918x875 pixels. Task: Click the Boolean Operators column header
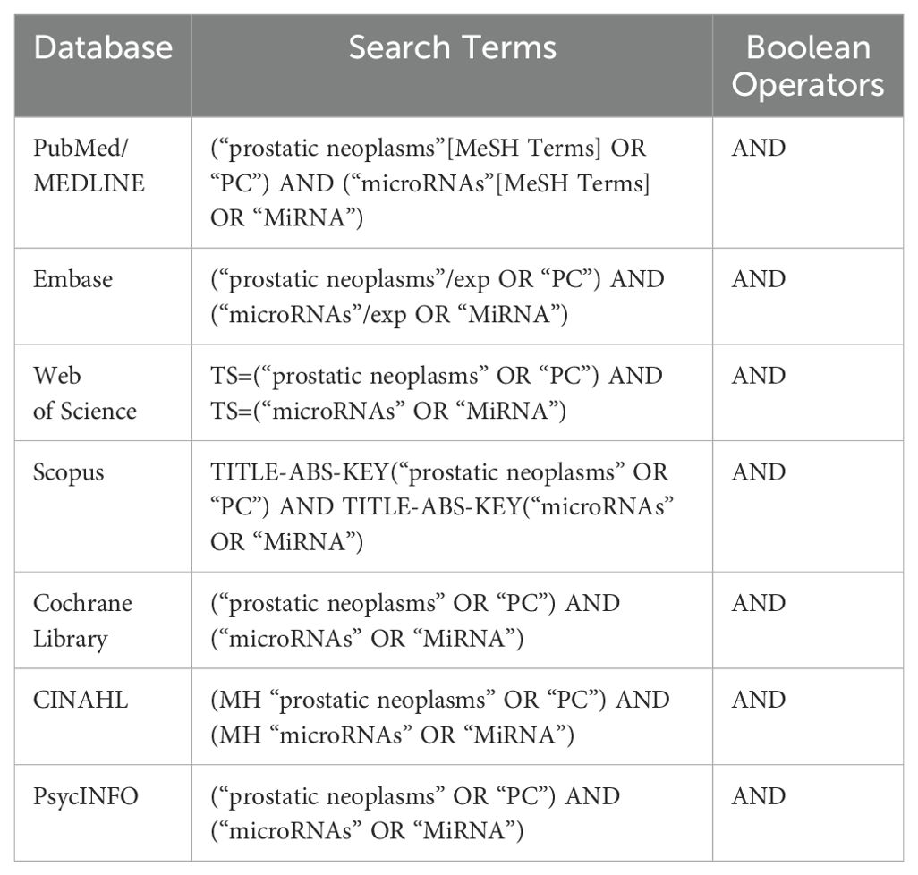pos(808,65)
